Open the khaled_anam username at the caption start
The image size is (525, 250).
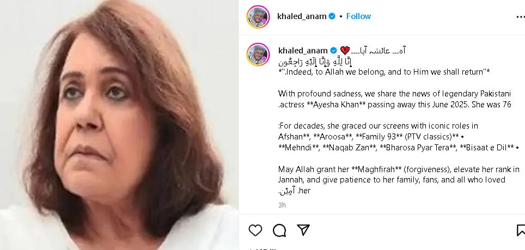coord(303,51)
